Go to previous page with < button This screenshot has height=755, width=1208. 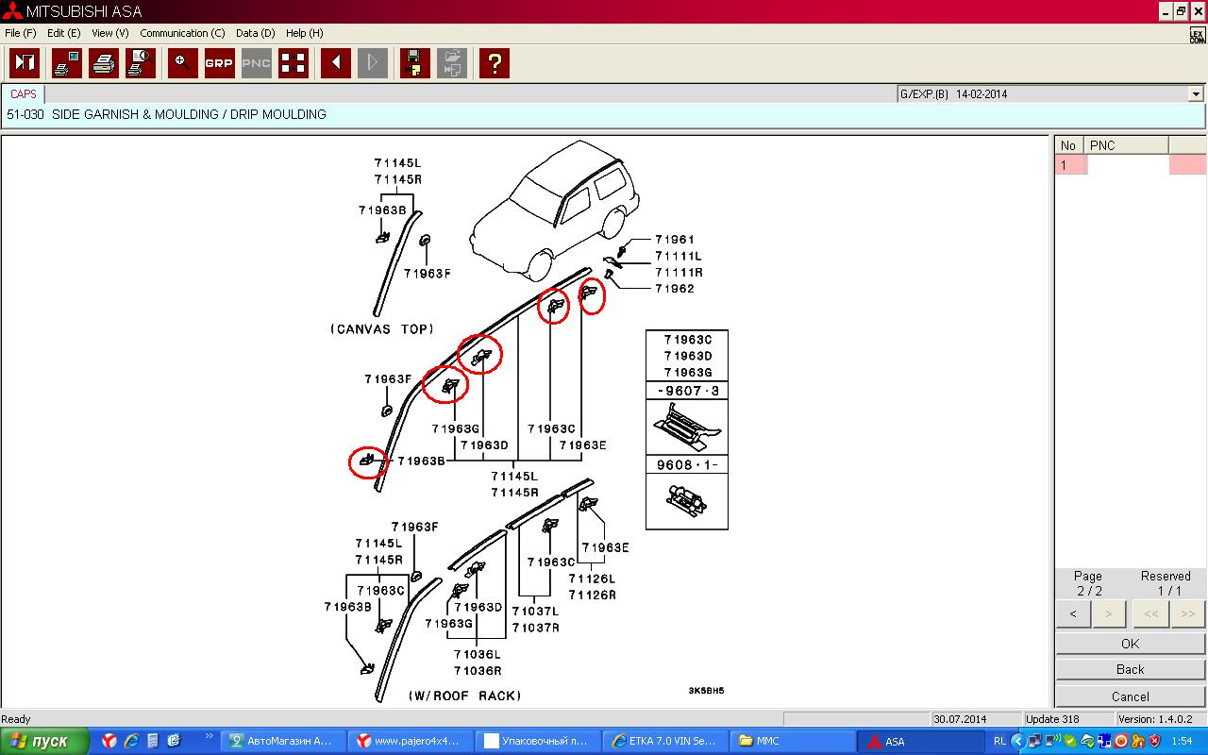click(1073, 613)
